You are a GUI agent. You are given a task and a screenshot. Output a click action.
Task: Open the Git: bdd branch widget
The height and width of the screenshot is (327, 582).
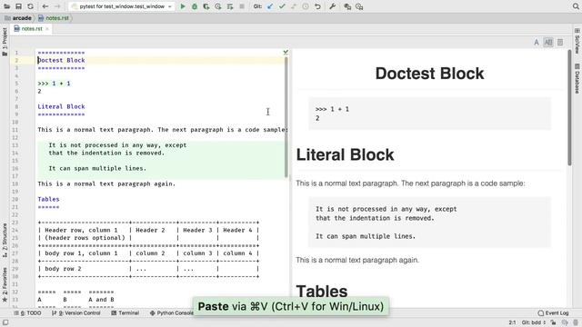[534, 322]
